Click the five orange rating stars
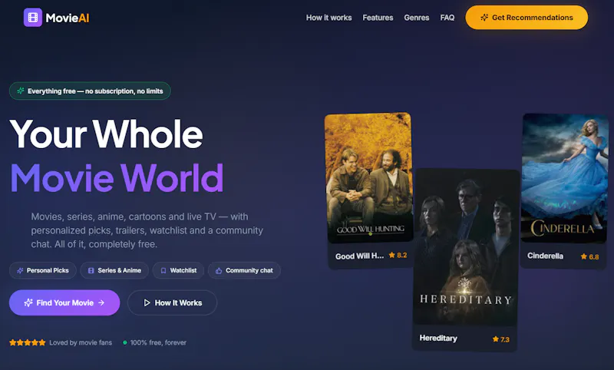The height and width of the screenshot is (370, 614). pos(28,342)
